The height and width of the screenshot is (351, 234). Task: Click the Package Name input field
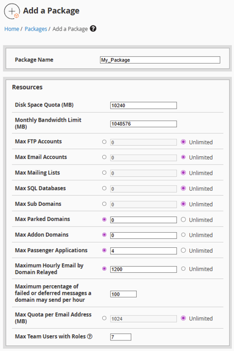(x=160, y=60)
